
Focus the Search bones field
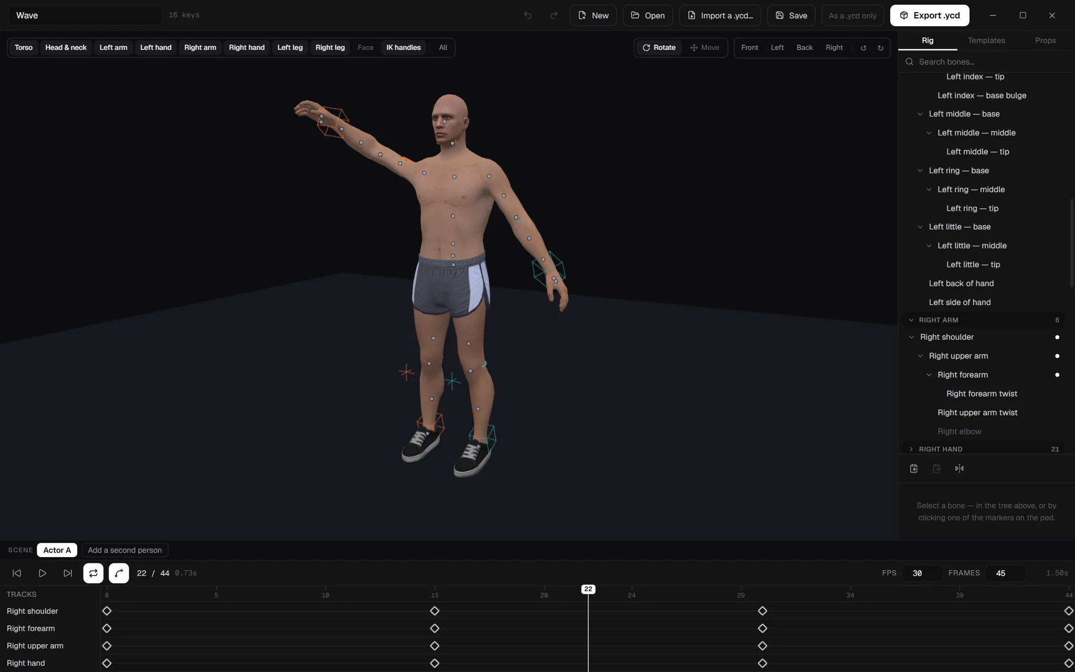pyautogui.click(x=987, y=61)
